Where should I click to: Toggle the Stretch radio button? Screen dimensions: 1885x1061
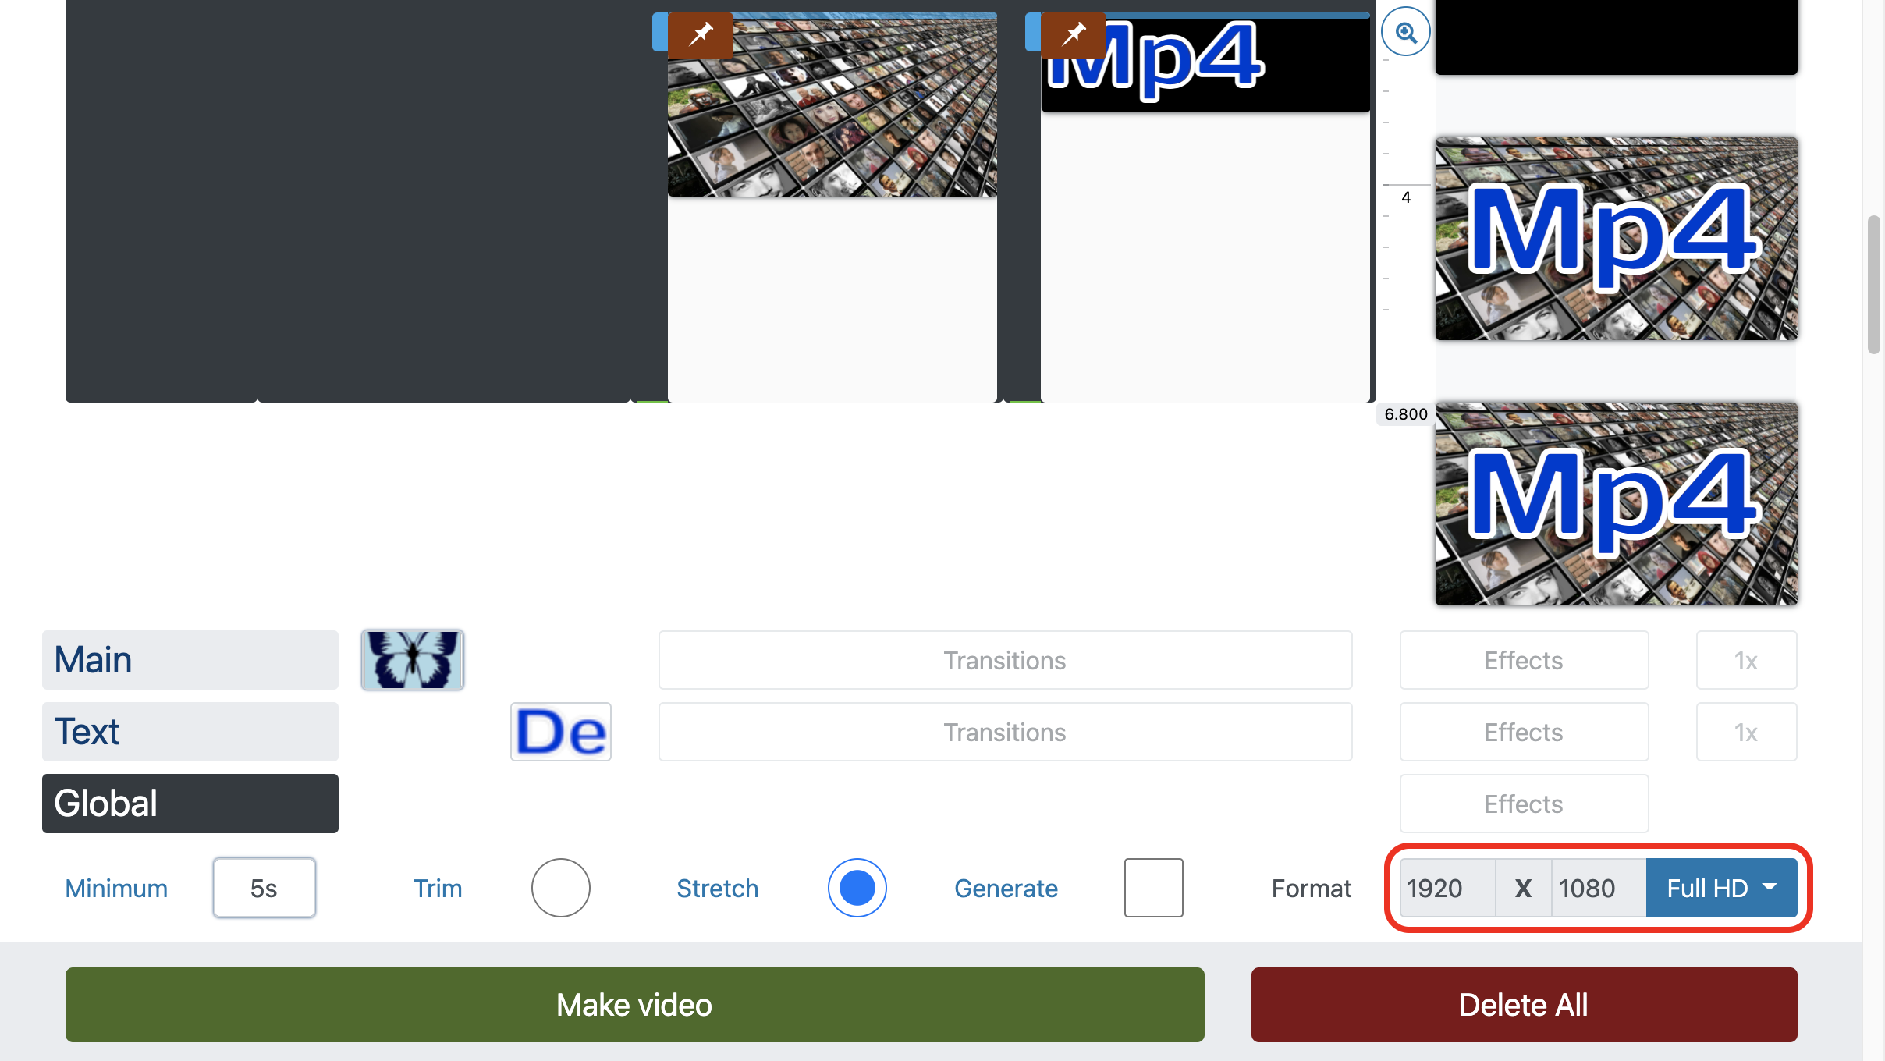click(856, 886)
